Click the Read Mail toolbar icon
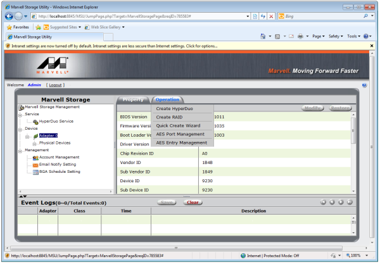This screenshot has height=264, width=380. (x=291, y=36)
